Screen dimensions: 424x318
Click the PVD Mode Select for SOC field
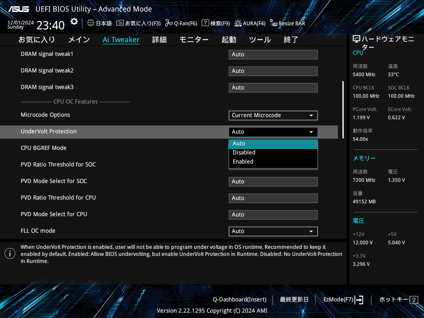(x=273, y=182)
